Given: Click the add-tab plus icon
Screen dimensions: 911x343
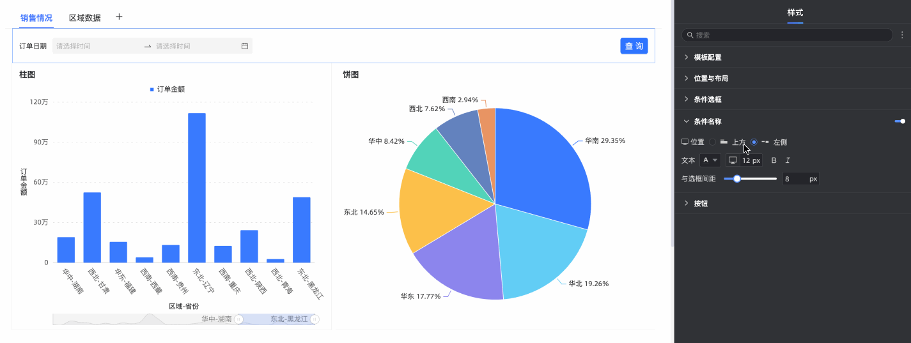Looking at the screenshot, I should (119, 17).
